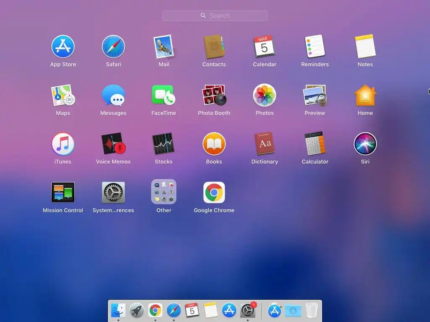
Task: Open the Calculator app
Action: (315, 144)
